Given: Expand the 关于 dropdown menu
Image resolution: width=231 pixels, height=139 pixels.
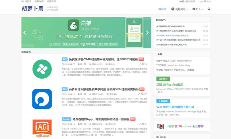Looking at the screenshot, I should click(198, 9).
